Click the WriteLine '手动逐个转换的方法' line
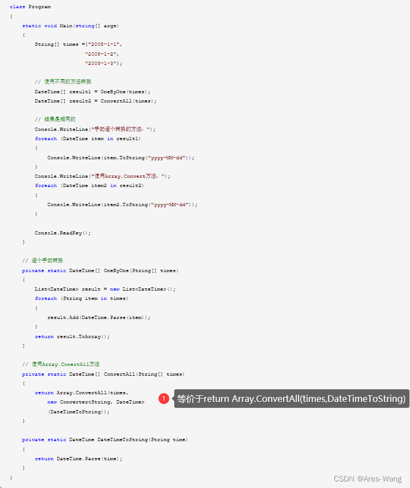The image size is (410, 488). coord(95,129)
